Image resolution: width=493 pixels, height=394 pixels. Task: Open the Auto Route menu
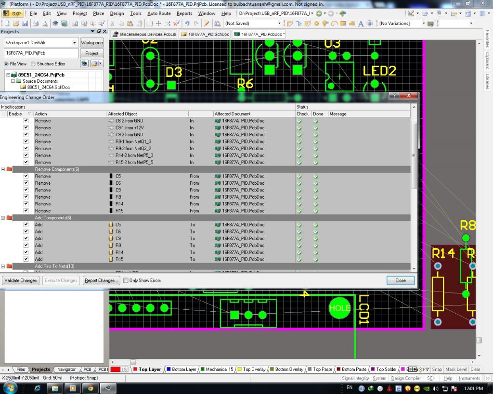pos(159,13)
